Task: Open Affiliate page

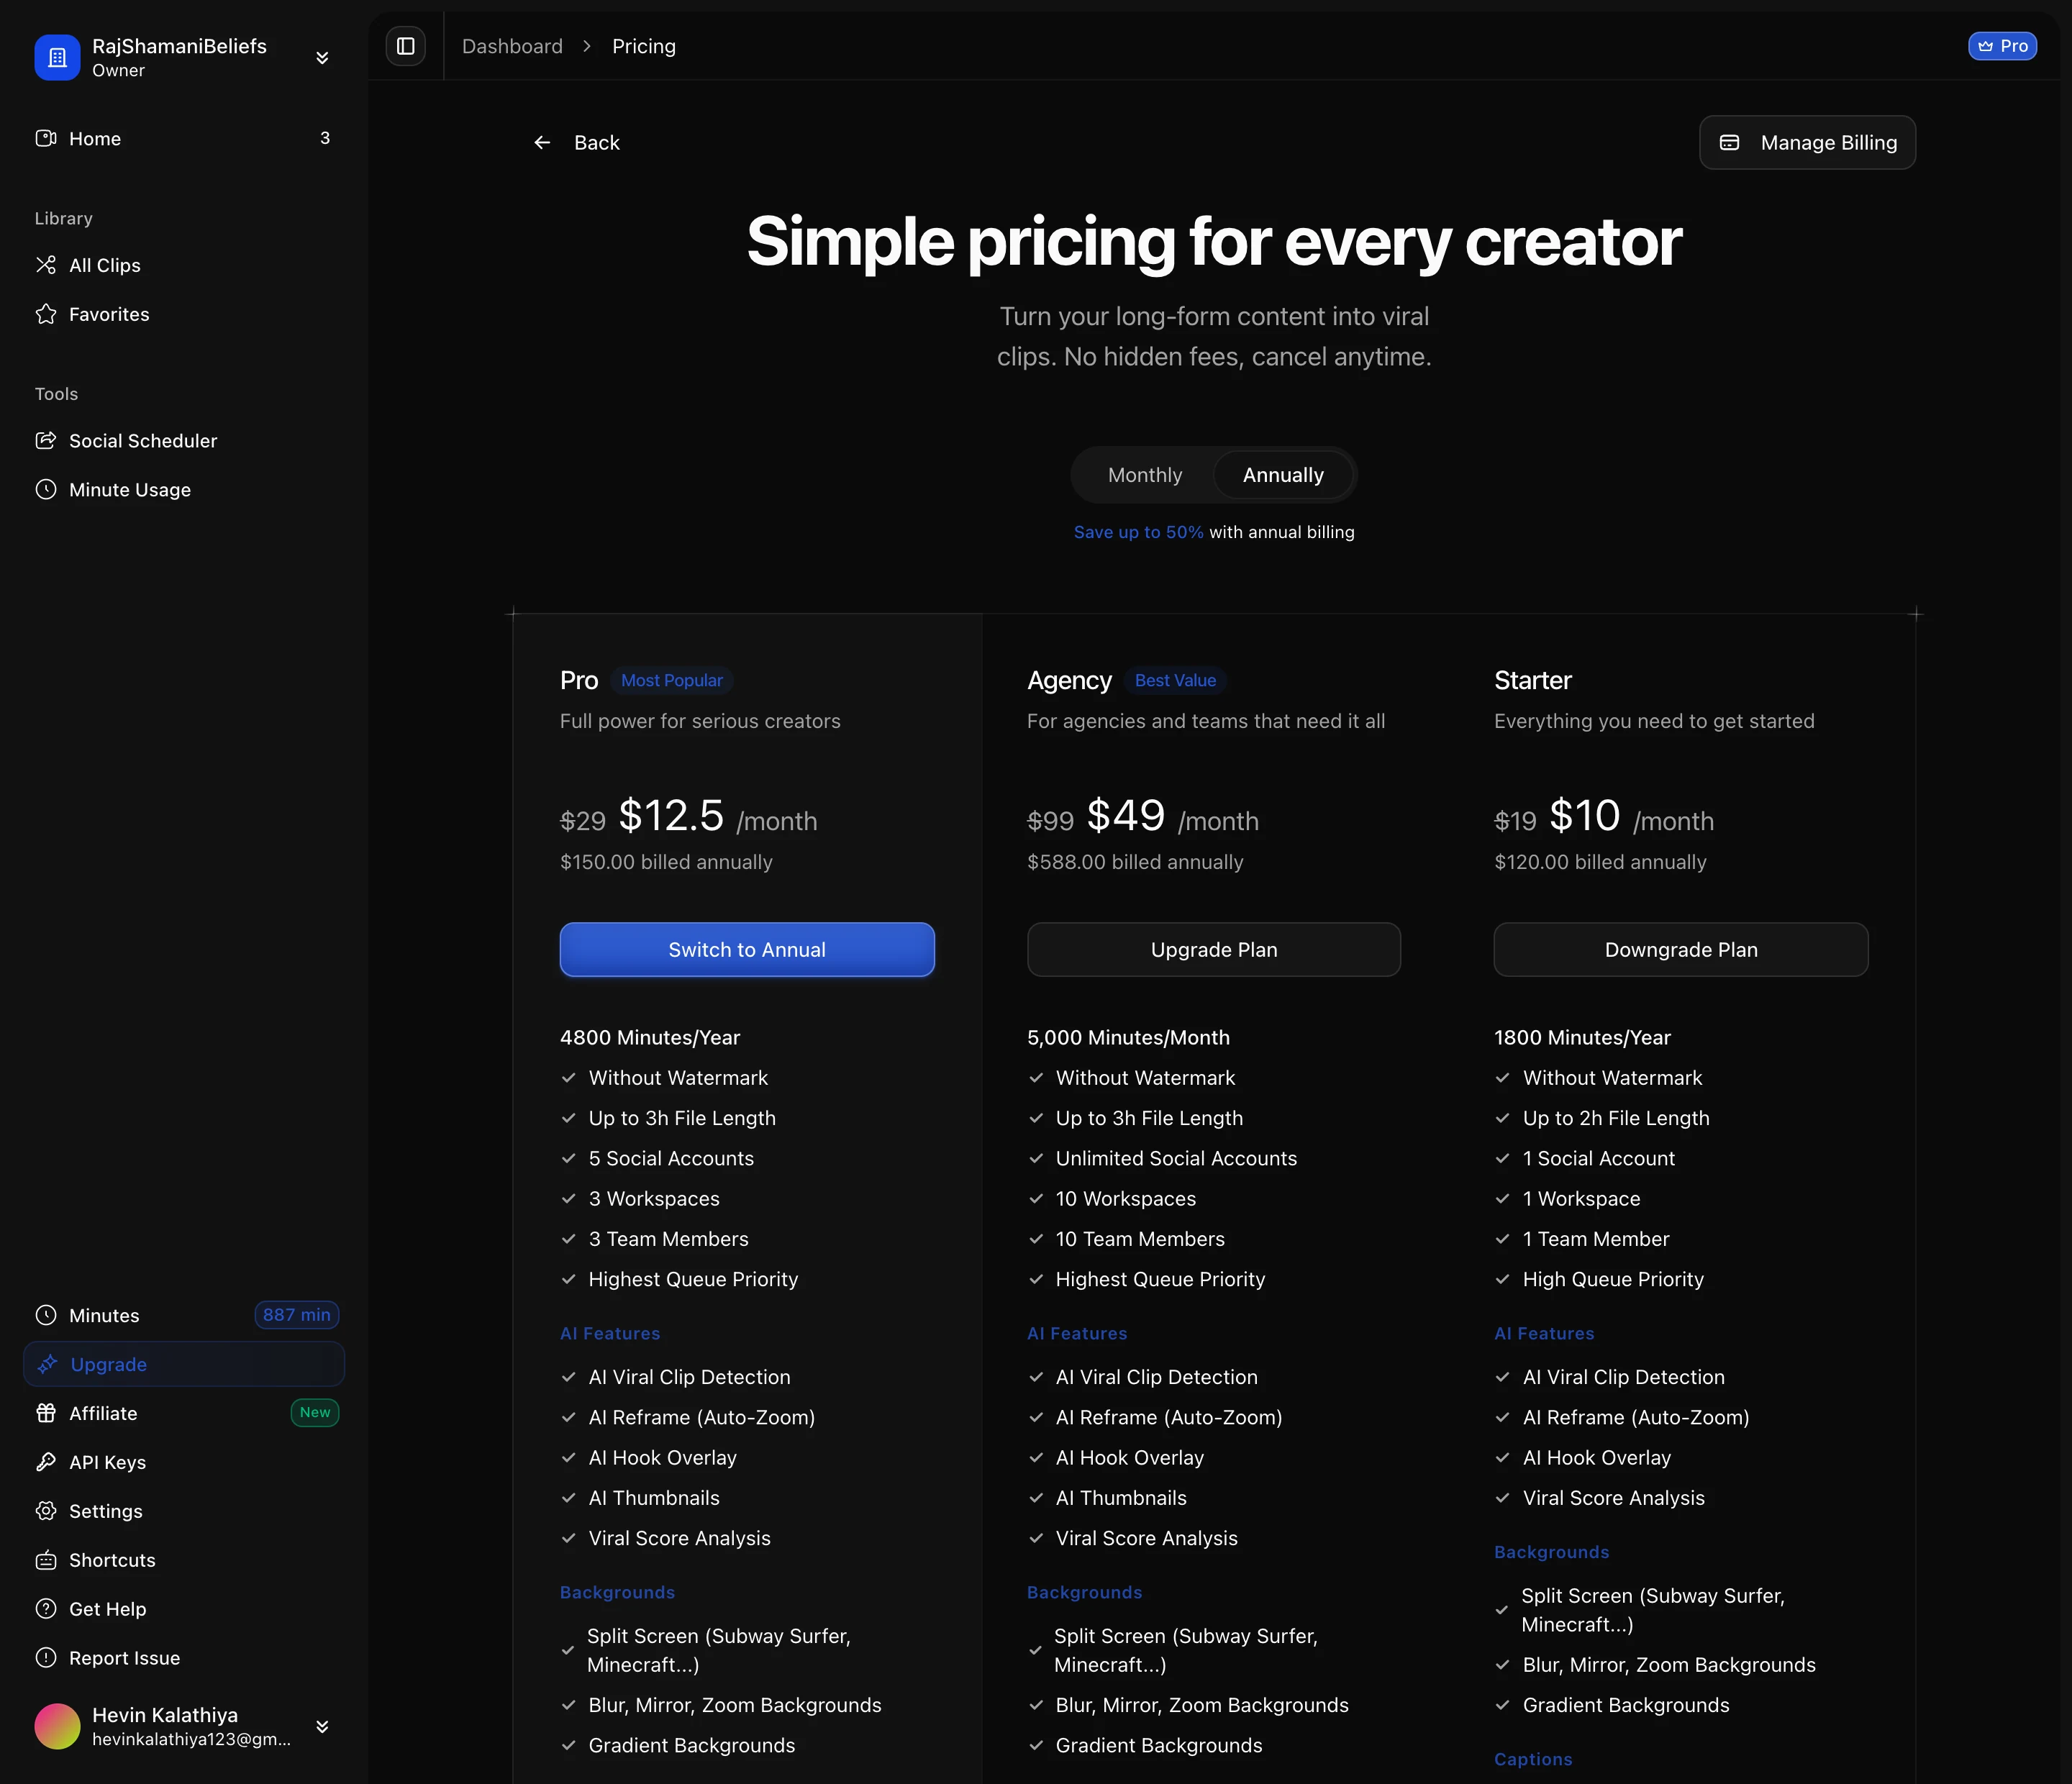Action: click(x=184, y=1413)
